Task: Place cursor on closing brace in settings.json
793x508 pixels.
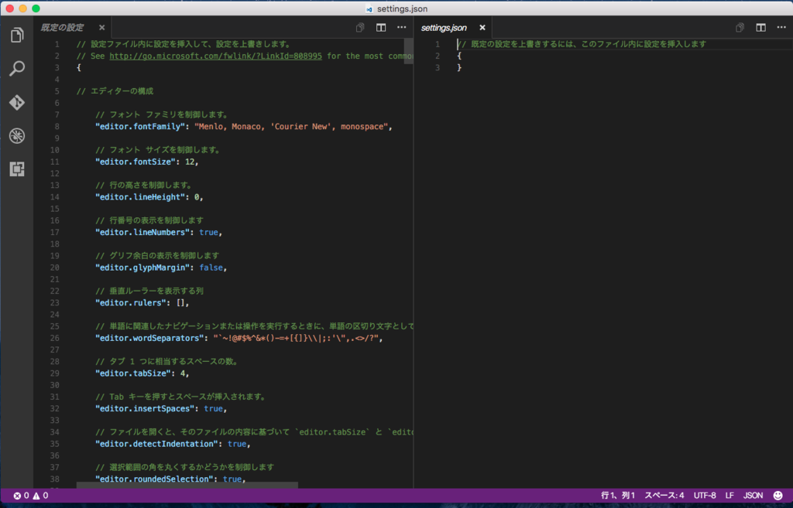Action: click(x=459, y=68)
